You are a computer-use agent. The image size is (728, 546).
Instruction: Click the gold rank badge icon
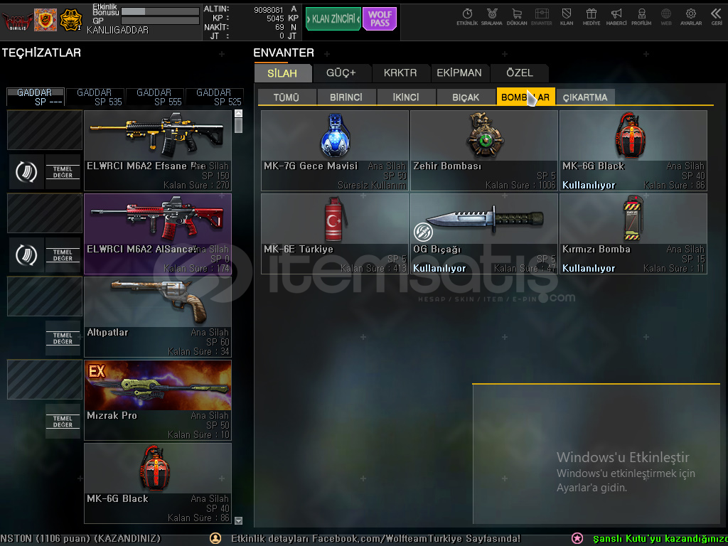(71, 20)
